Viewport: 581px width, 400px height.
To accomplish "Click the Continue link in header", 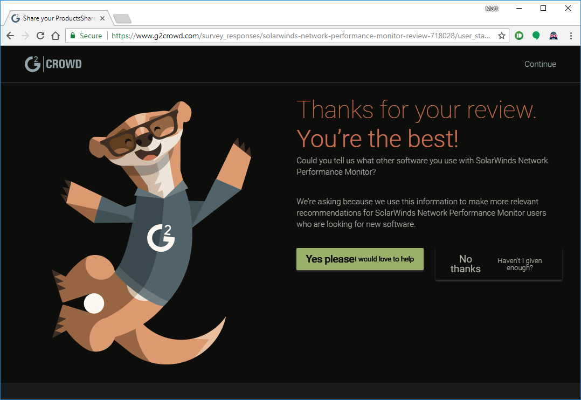I will [540, 64].
